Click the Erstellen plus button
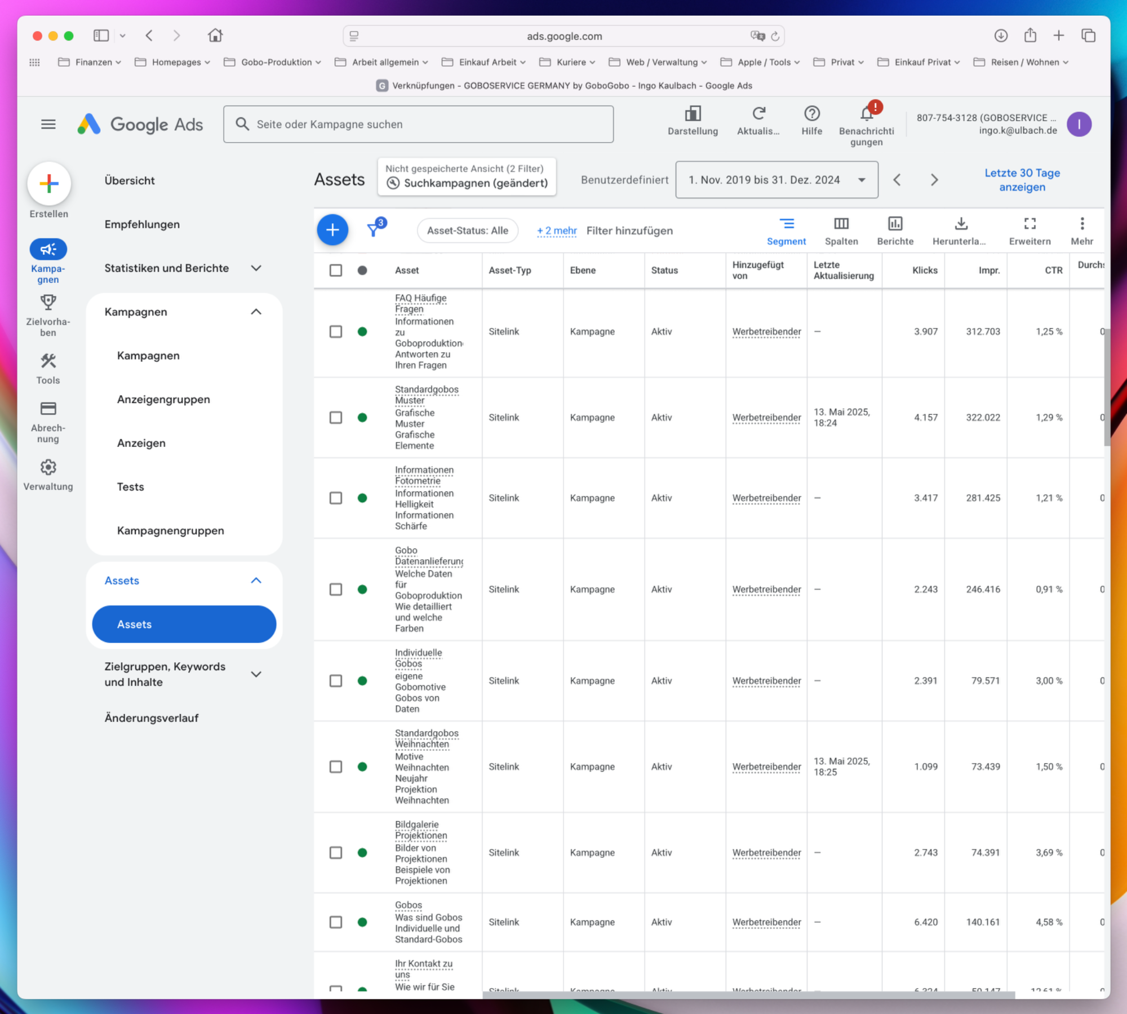 (x=49, y=183)
